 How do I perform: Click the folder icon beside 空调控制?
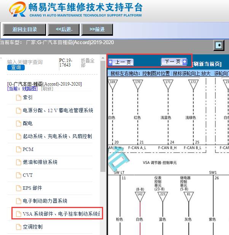point(19,227)
